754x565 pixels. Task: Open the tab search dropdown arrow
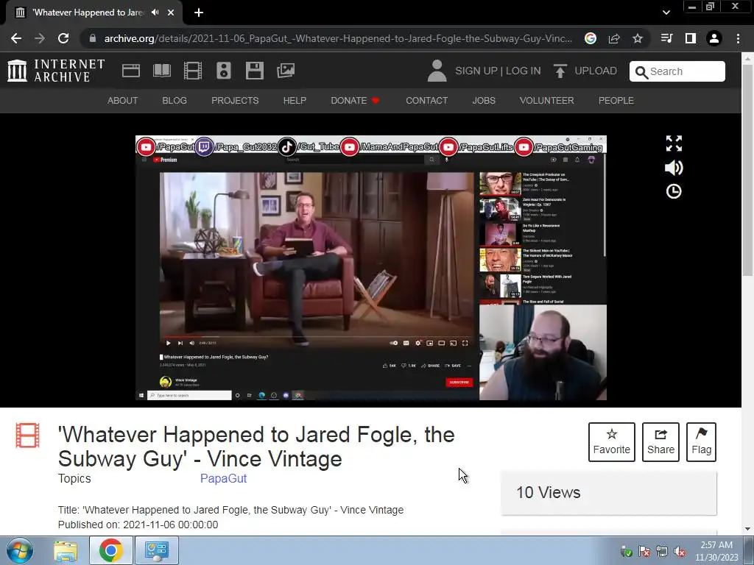click(666, 13)
